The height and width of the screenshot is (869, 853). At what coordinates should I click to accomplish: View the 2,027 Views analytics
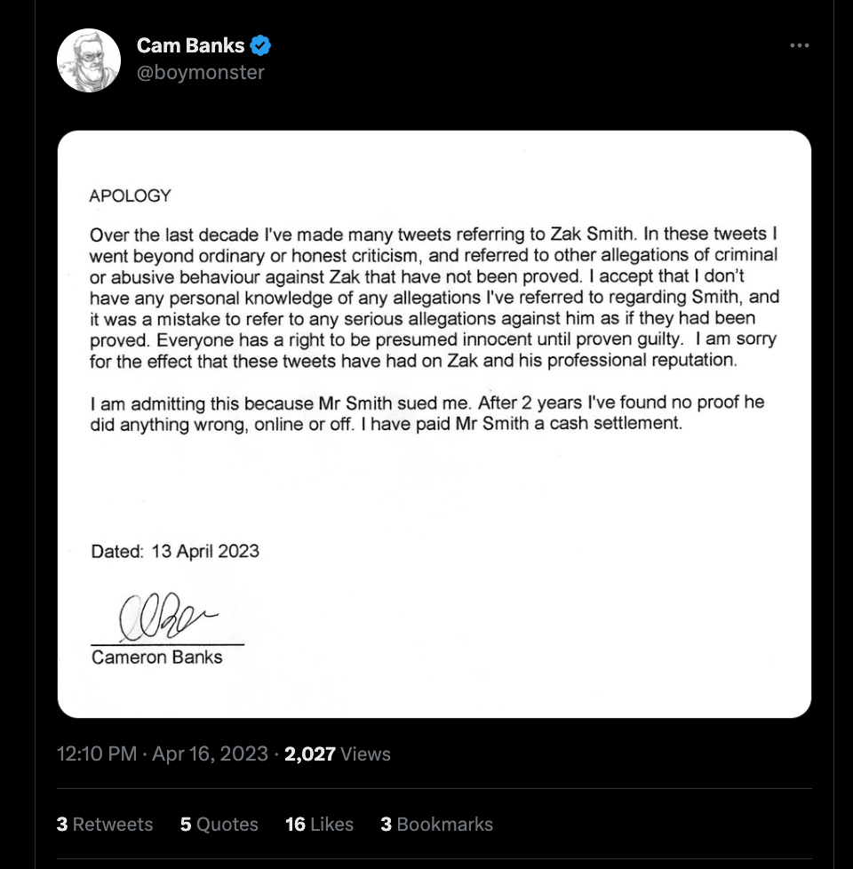[338, 754]
